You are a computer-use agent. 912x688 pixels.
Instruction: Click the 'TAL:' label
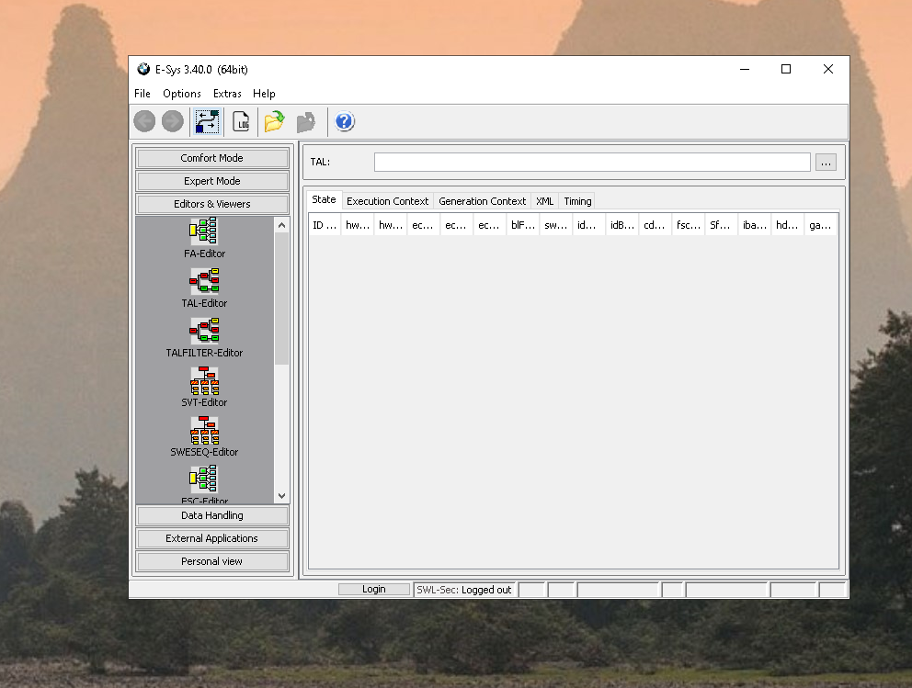click(x=320, y=162)
